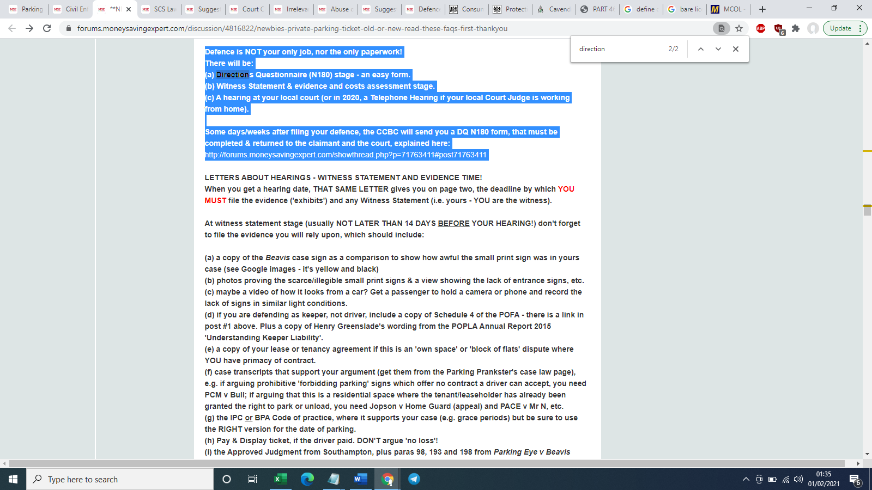872x490 pixels.
Task: Click the vertical scrollbar thumb
Action: 867,210
